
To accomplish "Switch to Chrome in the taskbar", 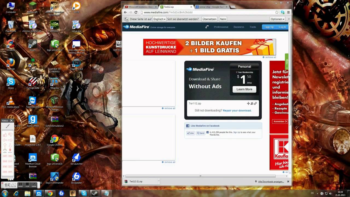I will (x=50, y=193).
